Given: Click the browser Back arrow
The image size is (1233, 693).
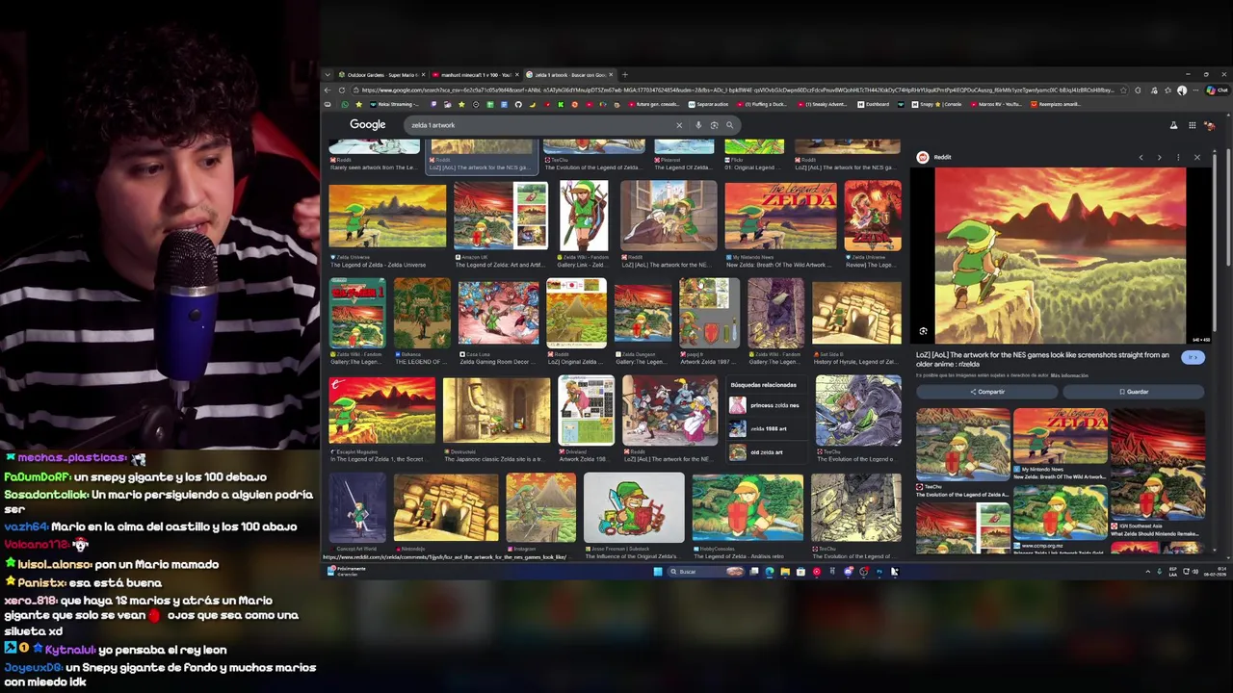Looking at the screenshot, I should [328, 90].
